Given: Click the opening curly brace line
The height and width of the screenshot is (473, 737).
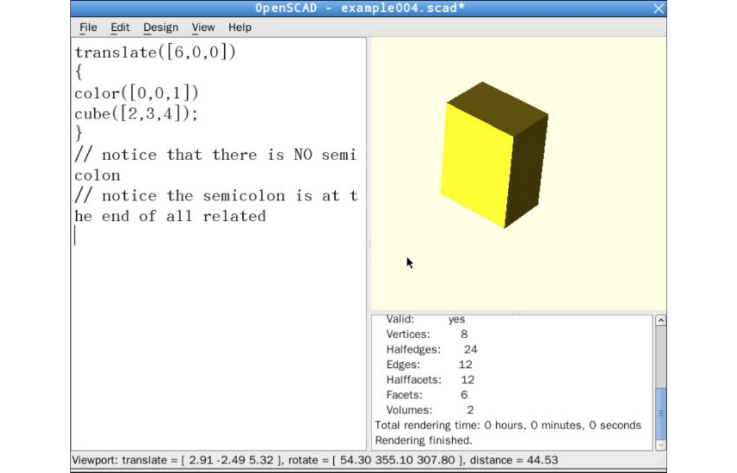Looking at the screenshot, I should [79, 72].
